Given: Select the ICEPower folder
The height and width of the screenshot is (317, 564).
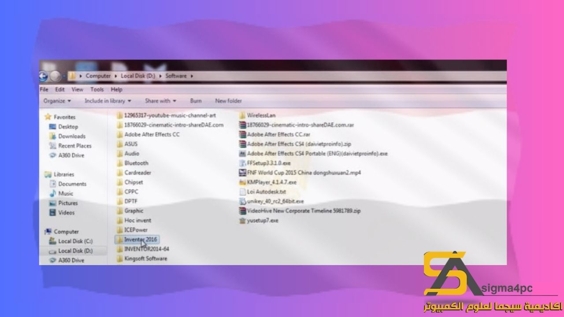Looking at the screenshot, I should pyautogui.click(x=132, y=230).
